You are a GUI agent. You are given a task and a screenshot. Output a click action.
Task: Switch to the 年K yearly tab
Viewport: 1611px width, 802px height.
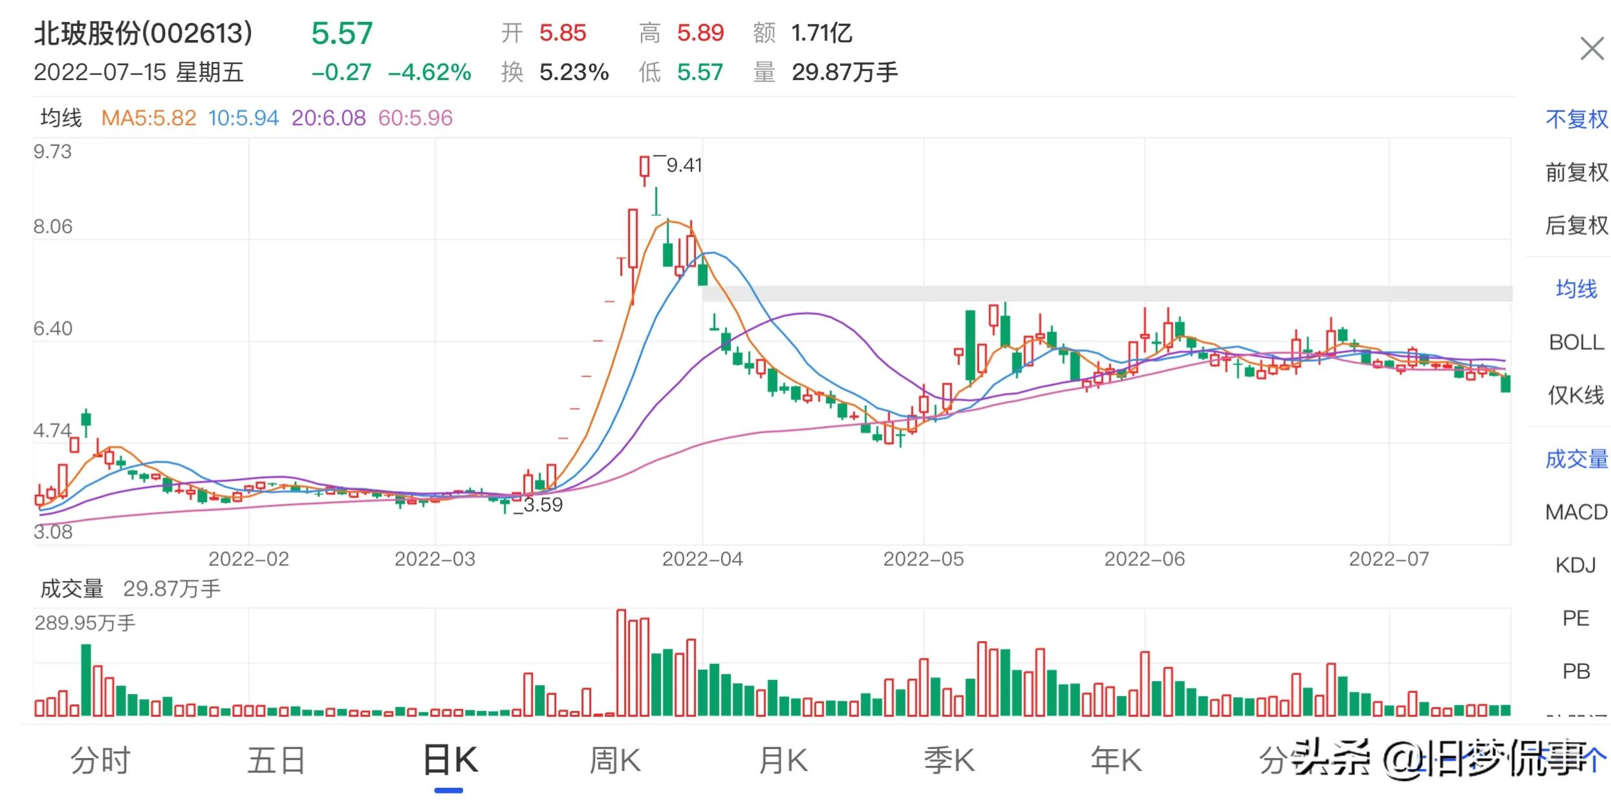[x=1116, y=760]
